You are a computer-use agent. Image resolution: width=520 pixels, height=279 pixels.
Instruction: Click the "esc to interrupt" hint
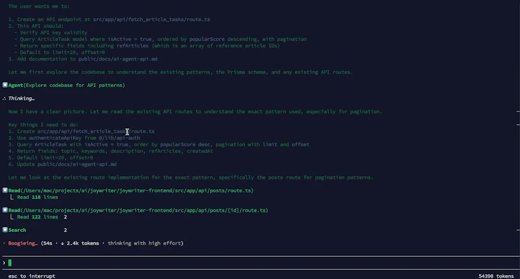point(32,276)
